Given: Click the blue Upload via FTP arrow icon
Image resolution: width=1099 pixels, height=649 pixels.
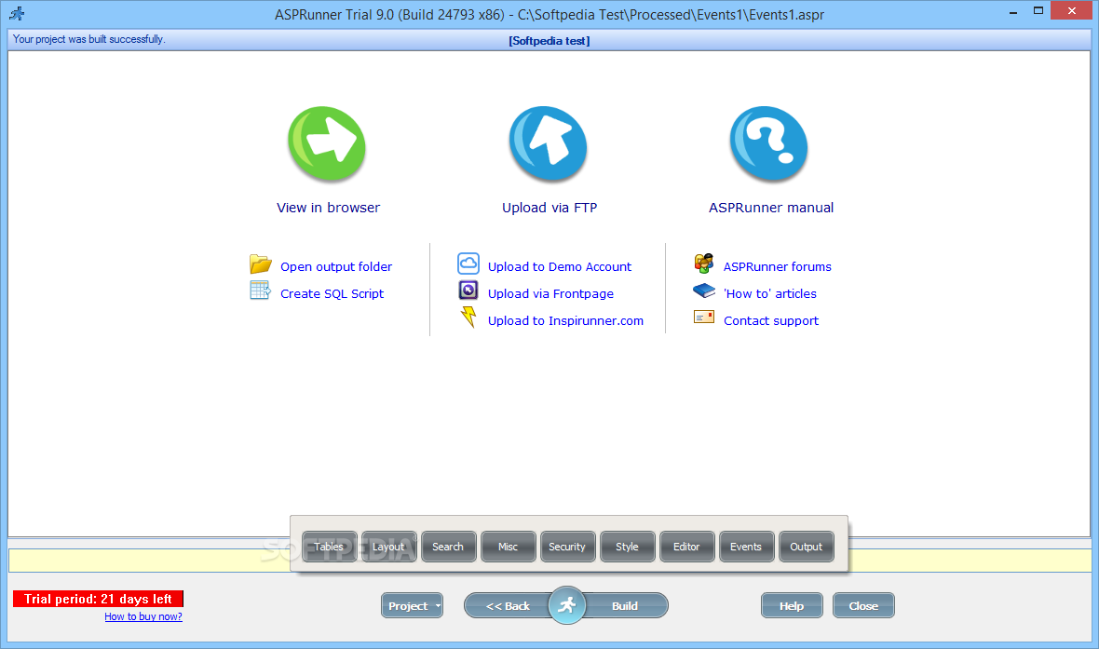Looking at the screenshot, I should click(548, 144).
